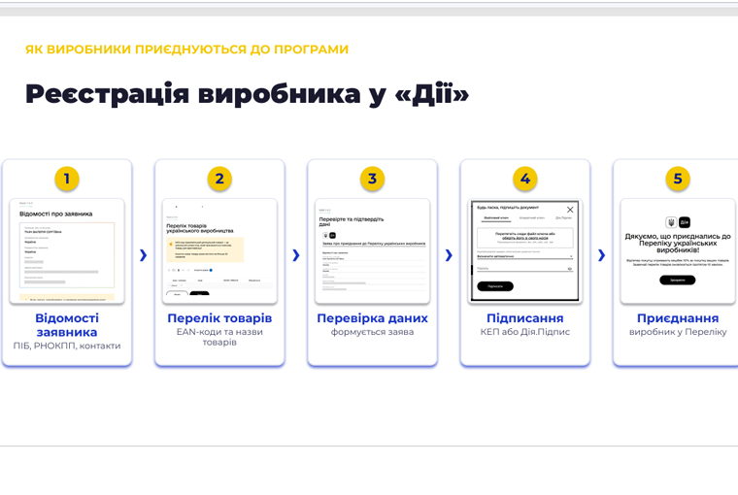Click the Diia logo icon in step 5 thumbnail
The image size is (738, 495).
coord(685,222)
